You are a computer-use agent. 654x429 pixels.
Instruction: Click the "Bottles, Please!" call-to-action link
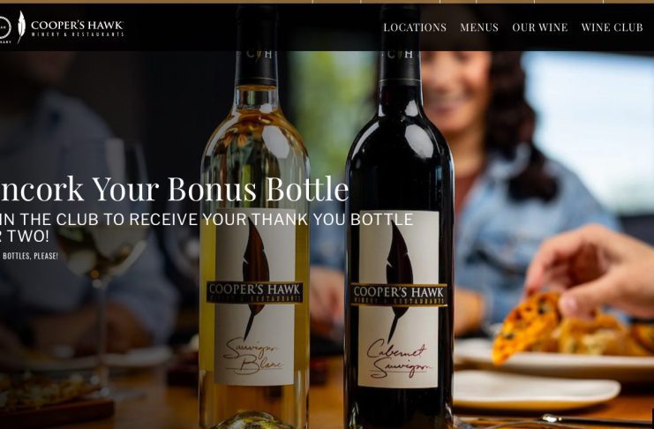click(x=29, y=256)
